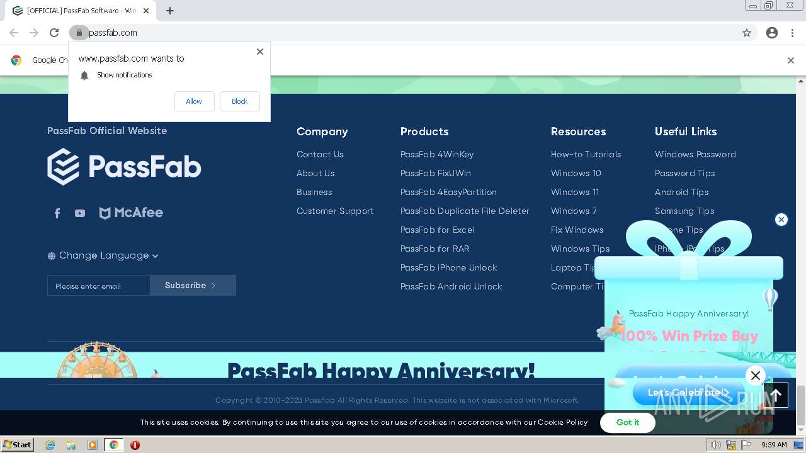The width and height of the screenshot is (806, 453).
Task: Open PassFab Duplicate File Deleter link
Action: coord(465,211)
